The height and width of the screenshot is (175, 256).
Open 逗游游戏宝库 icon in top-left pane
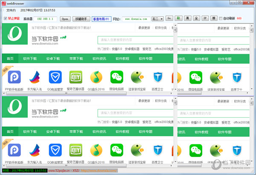[137, 77]
